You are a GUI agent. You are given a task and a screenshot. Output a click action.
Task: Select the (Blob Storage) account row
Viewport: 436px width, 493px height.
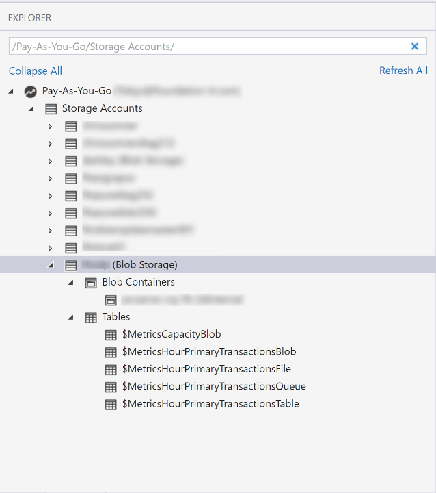pyautogui.click(x=218, y=265)
